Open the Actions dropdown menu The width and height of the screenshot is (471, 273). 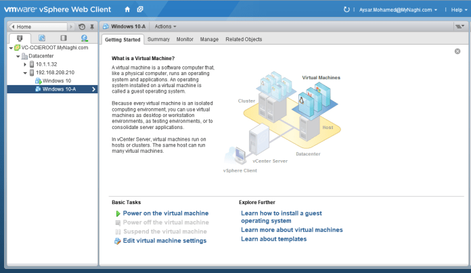pyautogui.click(x=165, y=26)
